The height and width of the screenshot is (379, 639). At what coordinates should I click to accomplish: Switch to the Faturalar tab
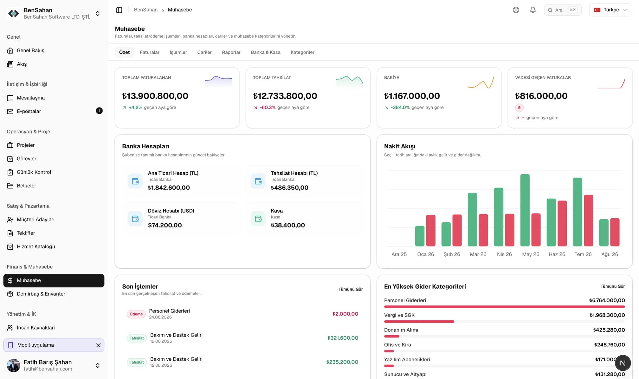(x=150, y=52)
